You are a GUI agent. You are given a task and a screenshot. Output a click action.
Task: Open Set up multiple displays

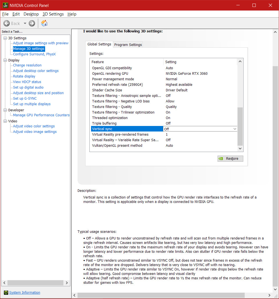(32, 104)
